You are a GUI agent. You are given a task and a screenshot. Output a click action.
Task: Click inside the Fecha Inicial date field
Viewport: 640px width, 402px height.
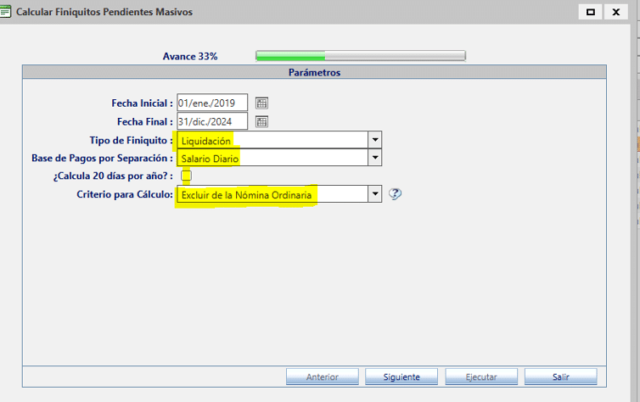[x=212, y=103]
